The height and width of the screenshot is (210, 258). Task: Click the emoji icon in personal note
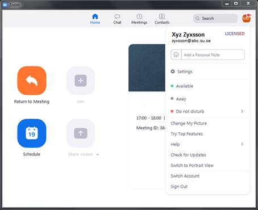coord(176,55)
